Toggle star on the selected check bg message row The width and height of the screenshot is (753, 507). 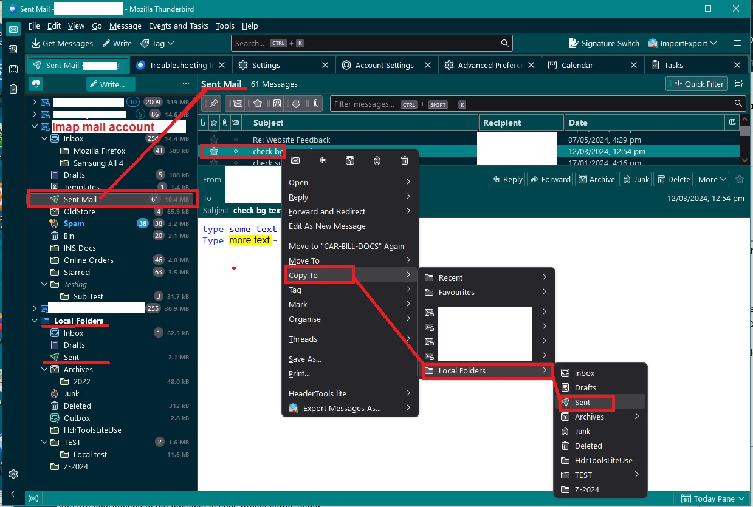coord(214,151)
